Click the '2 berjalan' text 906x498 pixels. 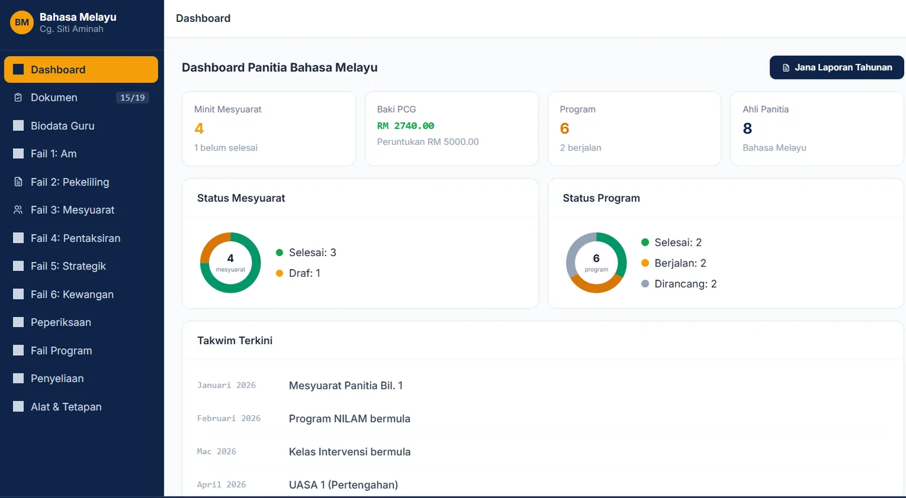pos(580,147)
